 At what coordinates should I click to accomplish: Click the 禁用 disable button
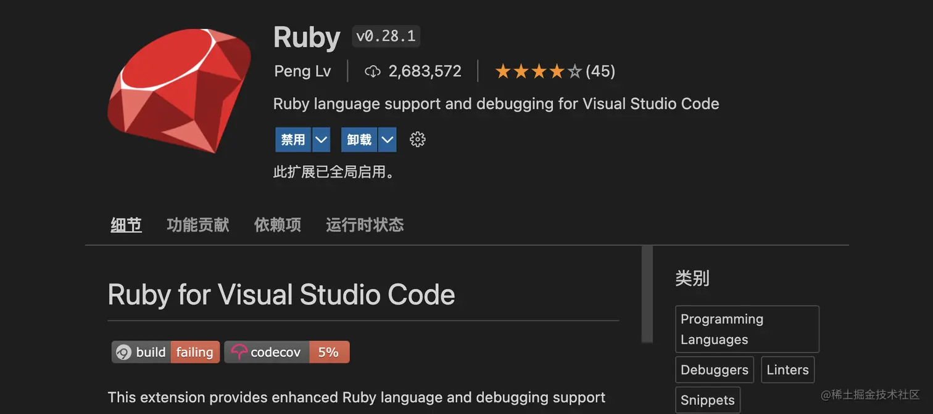(x=293, y=140)
